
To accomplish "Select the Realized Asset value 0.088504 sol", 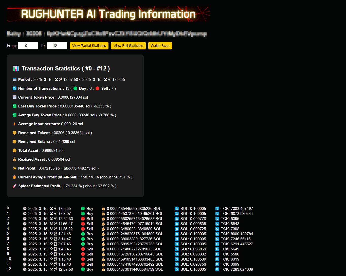I will 59,159.
